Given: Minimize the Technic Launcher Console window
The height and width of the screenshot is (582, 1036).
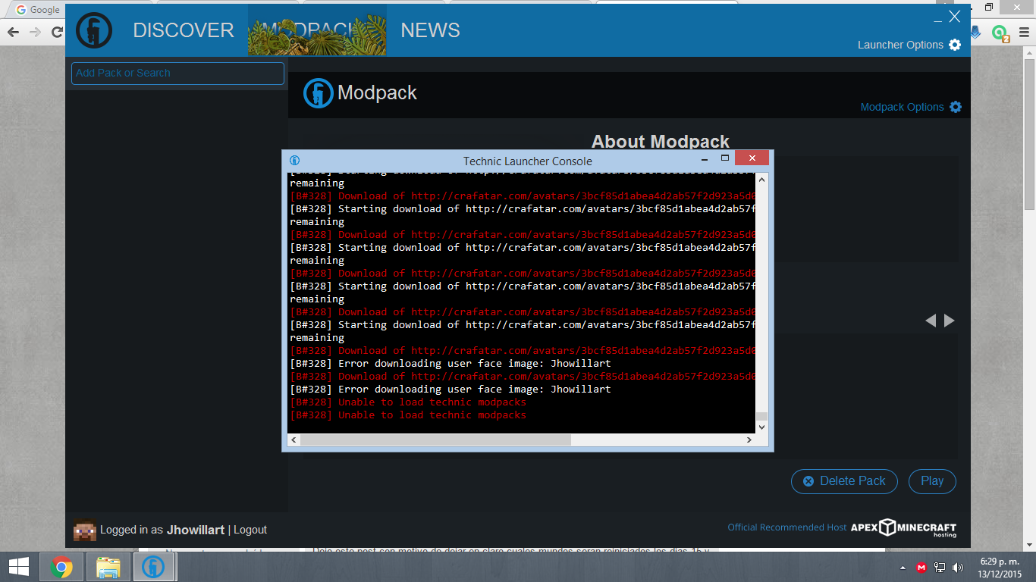Looking at the screenshot, I should pos(705,158).
